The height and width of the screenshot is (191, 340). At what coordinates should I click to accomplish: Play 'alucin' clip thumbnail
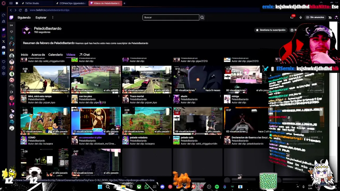198,79
